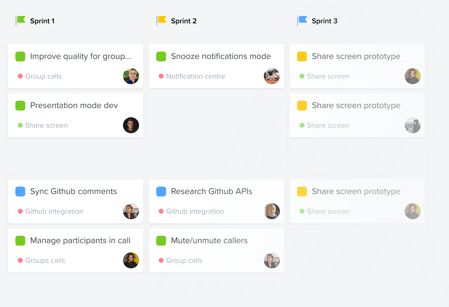Screen dimensions: 449x307
Task: Click the green status square on Manage participants in call
Action: tap(20, 240)
